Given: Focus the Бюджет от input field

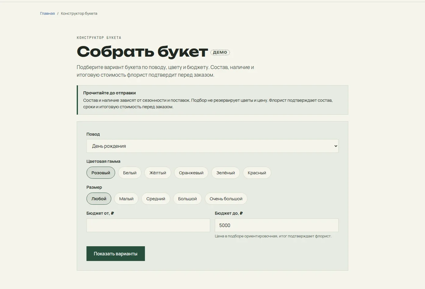Looking at the screenshot, I should [148, 225].
